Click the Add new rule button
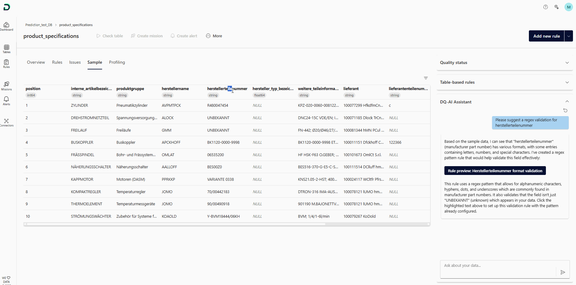 (546, 36)
